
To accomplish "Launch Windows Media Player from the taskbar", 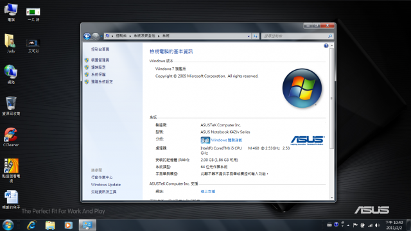I will tap(69, 225).
